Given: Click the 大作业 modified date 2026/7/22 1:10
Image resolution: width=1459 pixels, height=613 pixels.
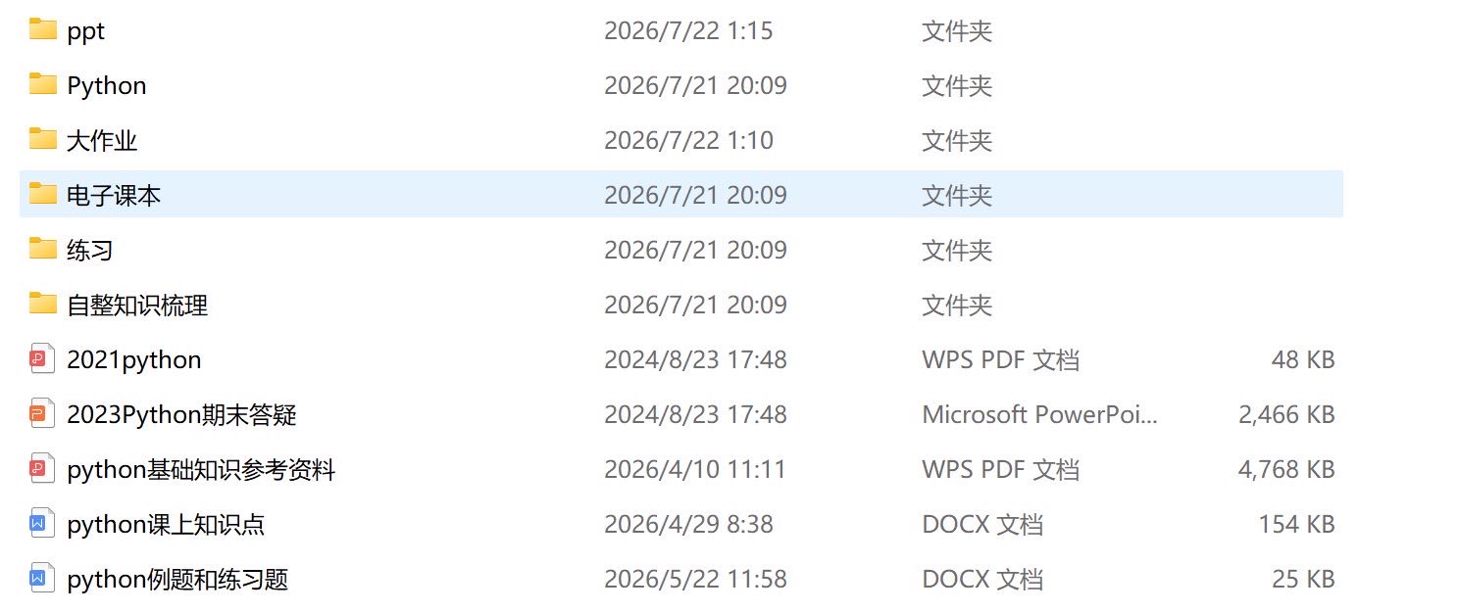Looking at the screenshot, I should coord(688,140).
